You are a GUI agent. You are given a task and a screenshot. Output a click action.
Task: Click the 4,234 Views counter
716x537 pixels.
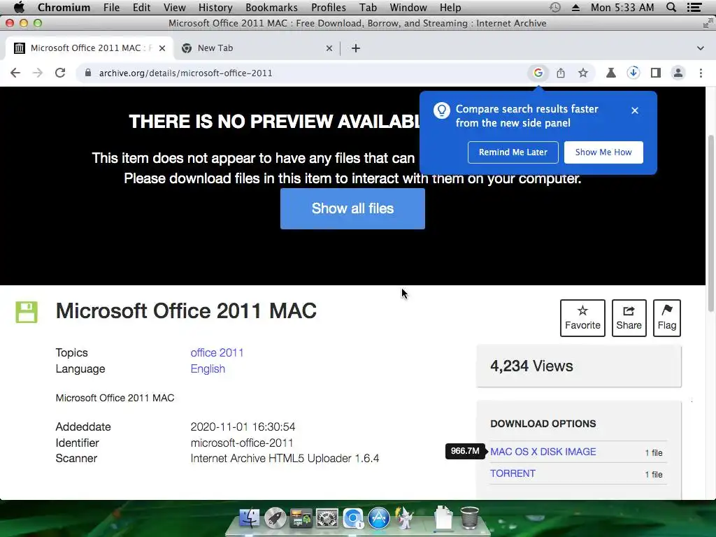click(531, 366)
